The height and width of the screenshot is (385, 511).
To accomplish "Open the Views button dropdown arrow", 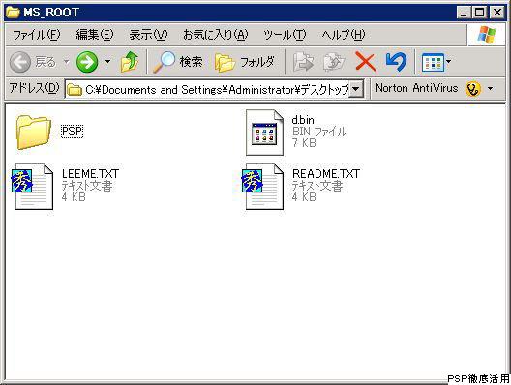I will pyautogui.click(x=448, y=61).
